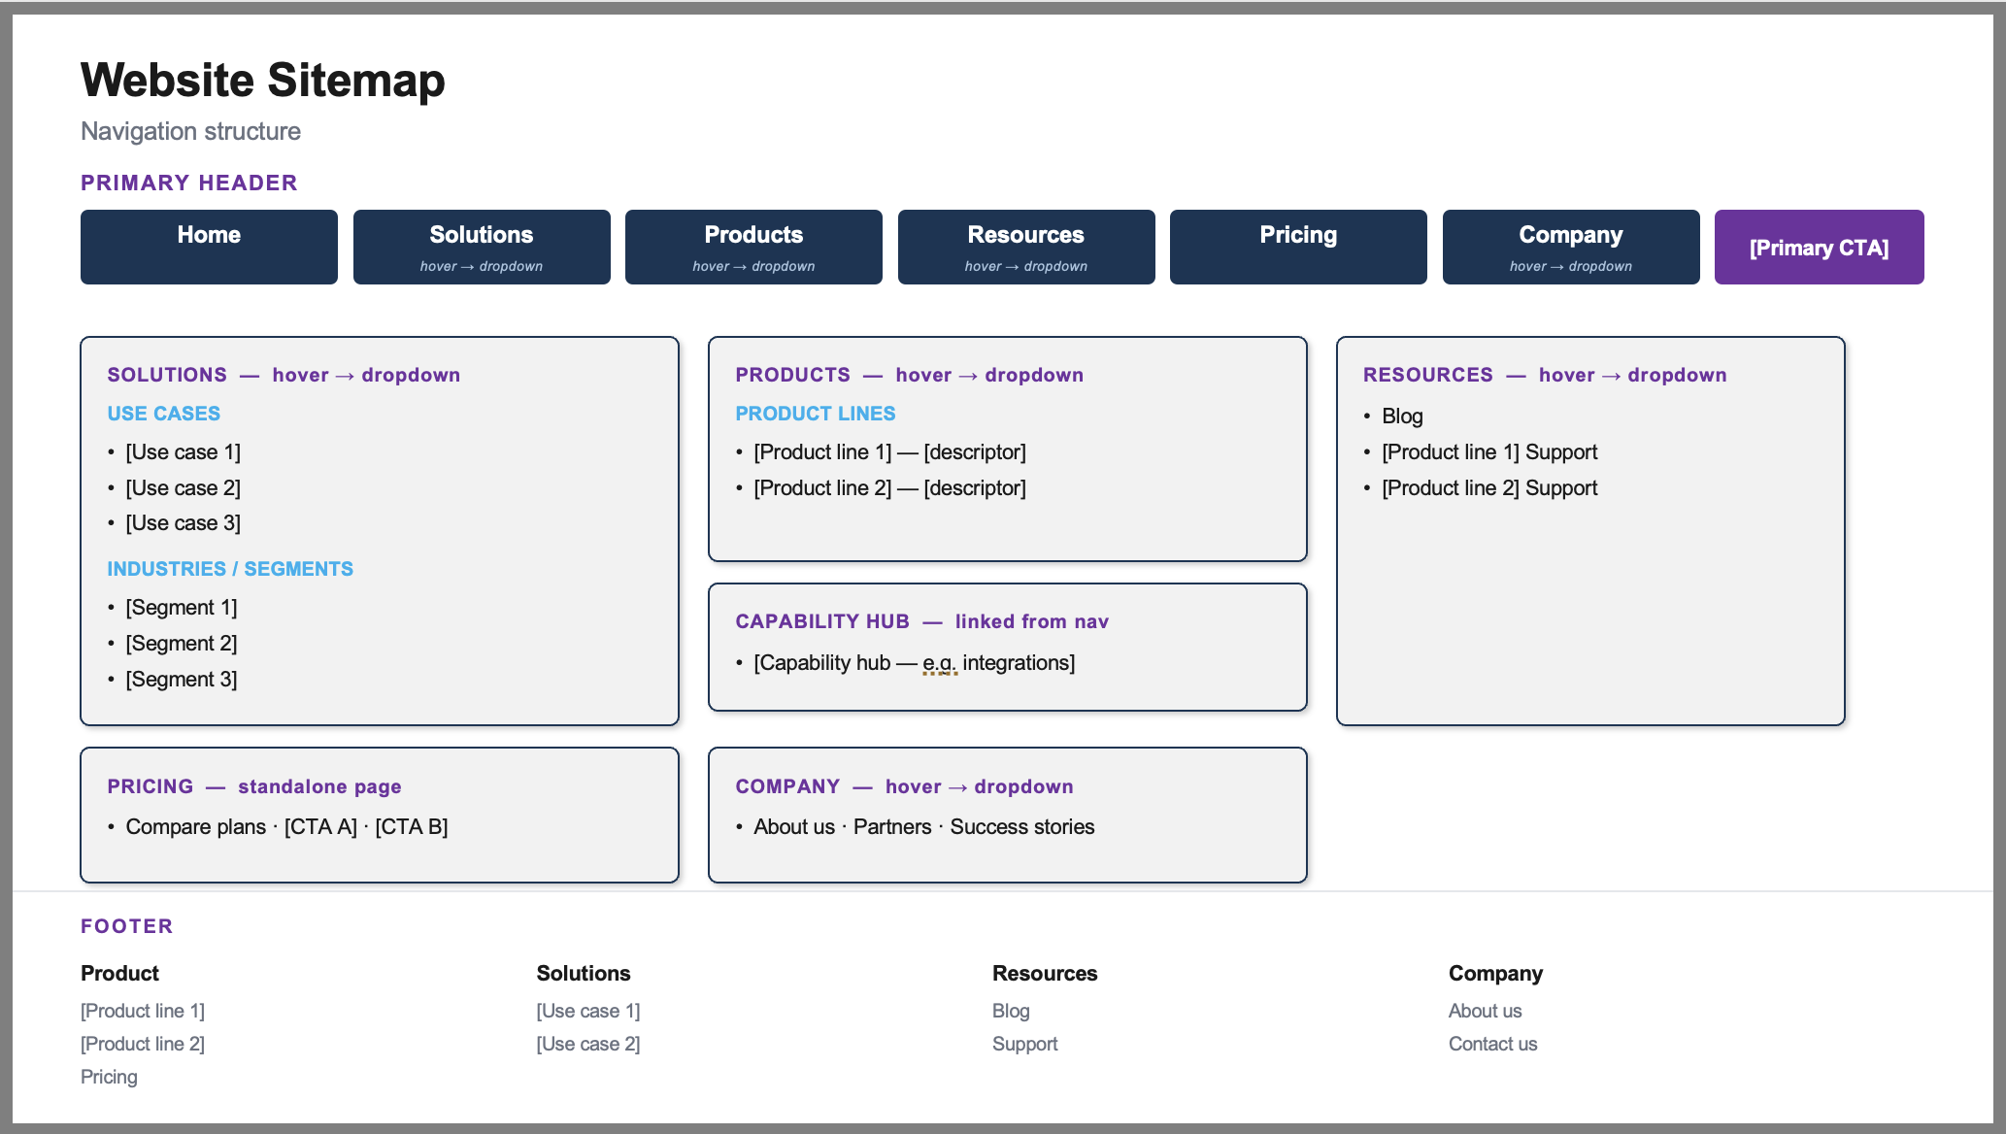Select the [Segment 2] bullet
Viewport: 2006px width, 1134px height.
coord(182,643)
